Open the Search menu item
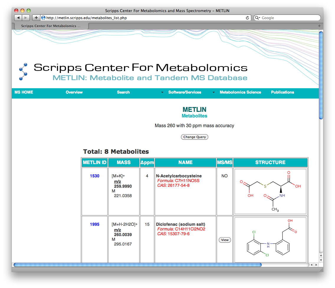Viewport: 335px width, 288px height. [123, 92]
